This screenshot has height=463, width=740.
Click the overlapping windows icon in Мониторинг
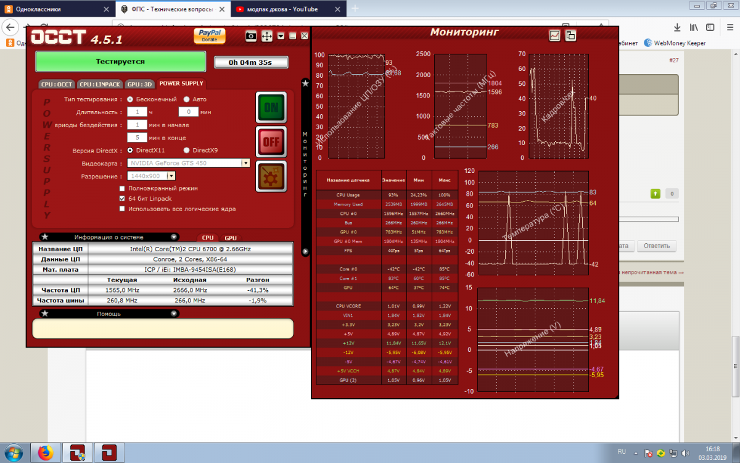pos(570,36)
